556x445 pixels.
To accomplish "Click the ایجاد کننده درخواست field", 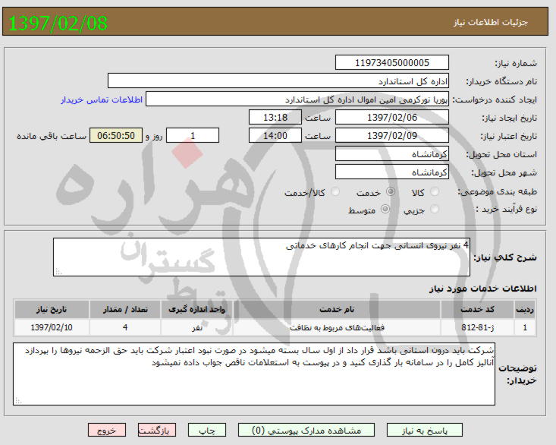I will coord(297,99).
